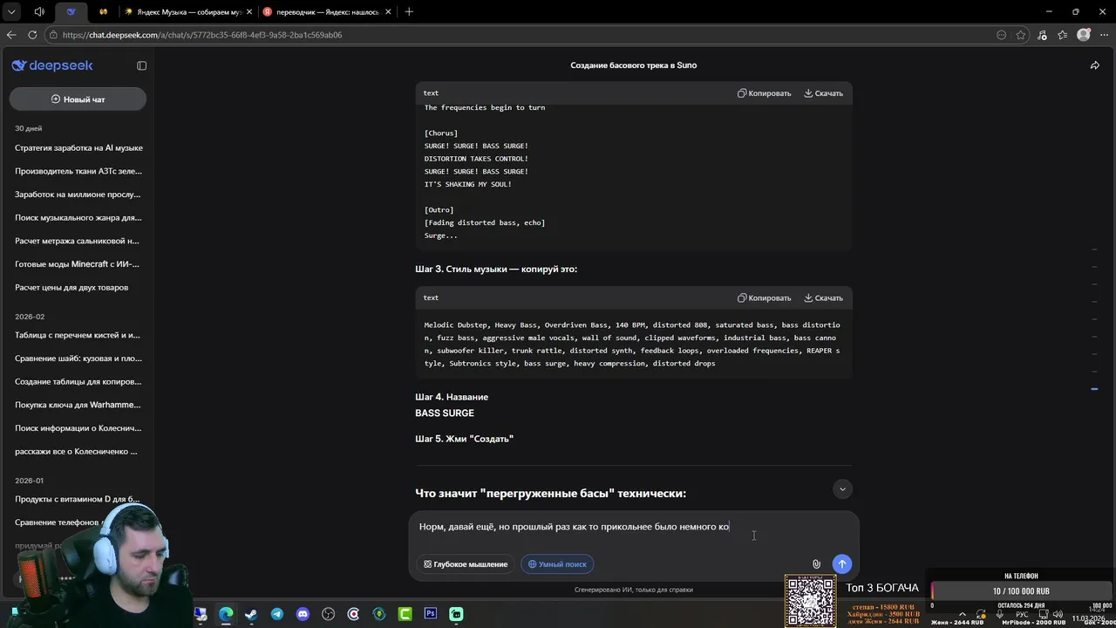Screen dimensions: 1116x628
Task: Collapse the sidebar with panel toggle icon
Action: coord(142,65)
